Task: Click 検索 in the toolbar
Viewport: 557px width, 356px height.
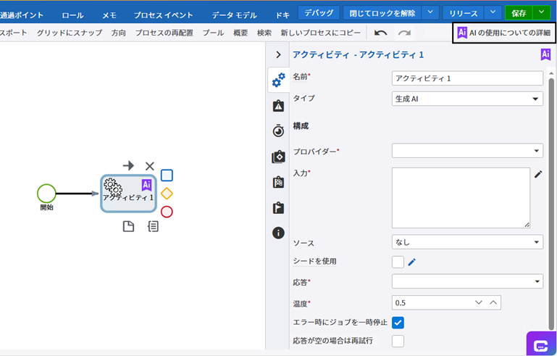Action: [264, 33]
